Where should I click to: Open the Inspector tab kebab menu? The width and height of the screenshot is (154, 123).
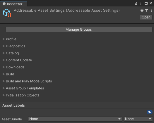[x=141, y=3]
